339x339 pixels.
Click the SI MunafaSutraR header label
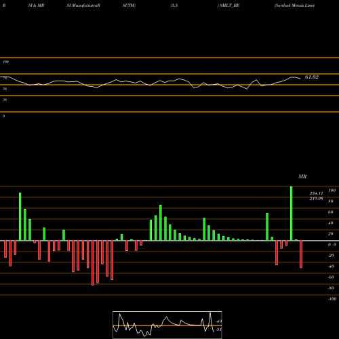pos(83,5)
